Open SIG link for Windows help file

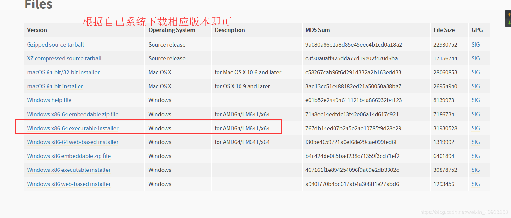click(475, 100)
